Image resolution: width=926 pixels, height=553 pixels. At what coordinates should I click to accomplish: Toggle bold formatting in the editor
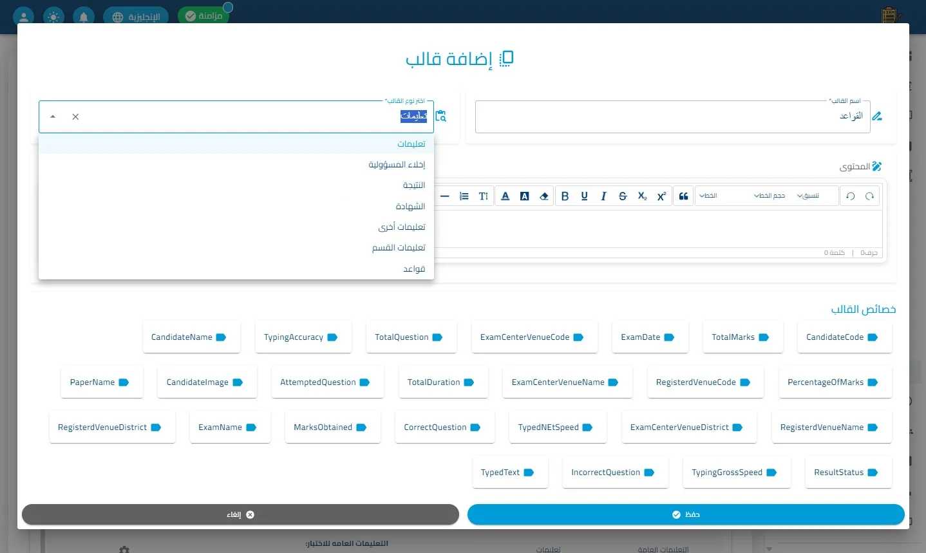click(565, 196)
